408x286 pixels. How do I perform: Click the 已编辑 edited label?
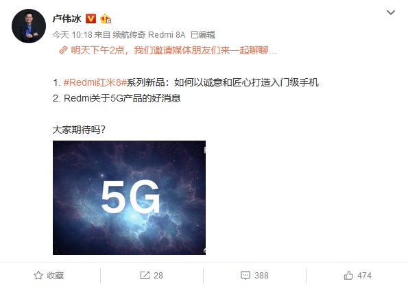tap(203, 34)
